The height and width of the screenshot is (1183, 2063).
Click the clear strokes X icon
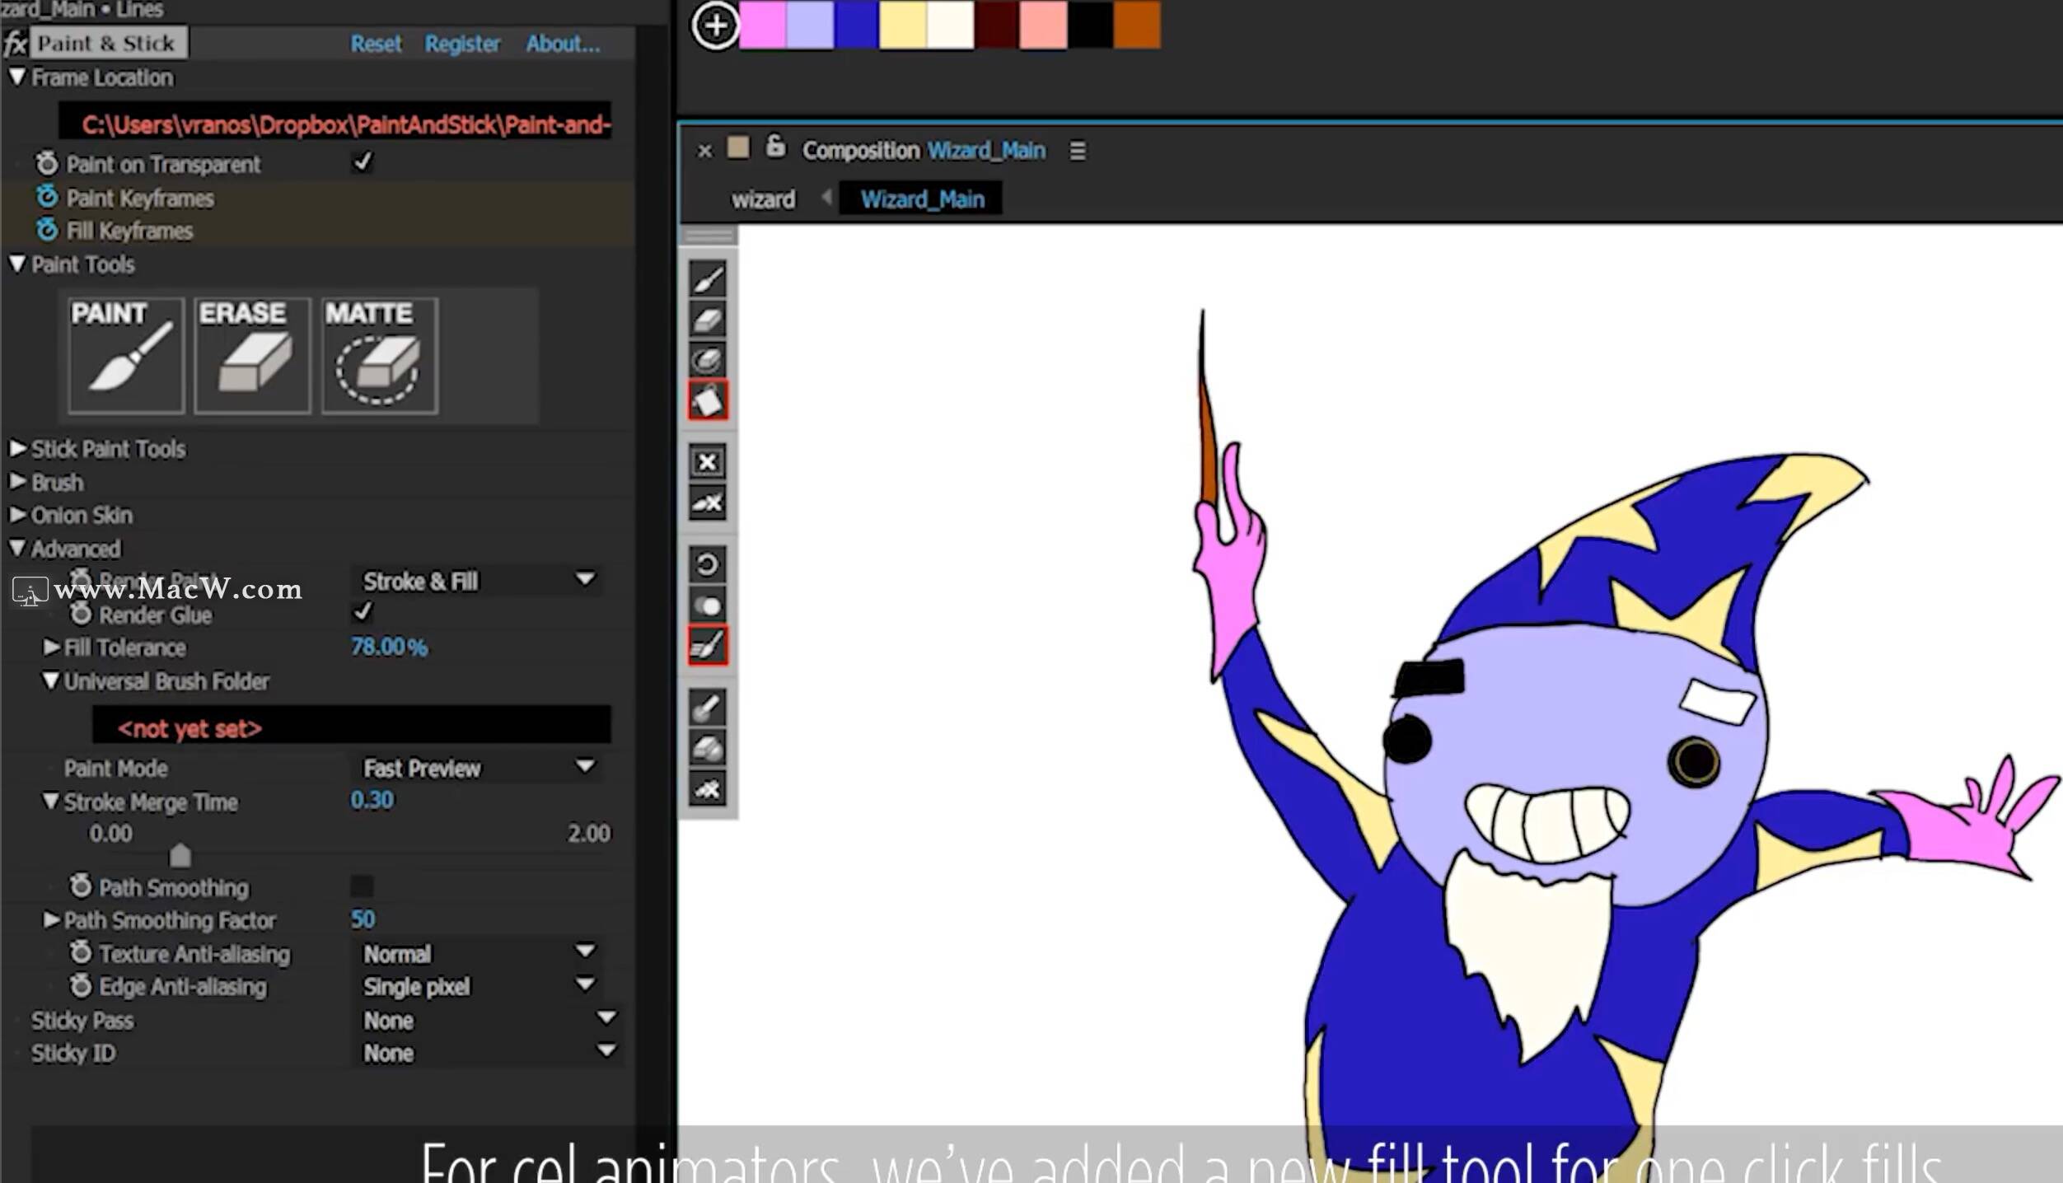tap(709, 461)
